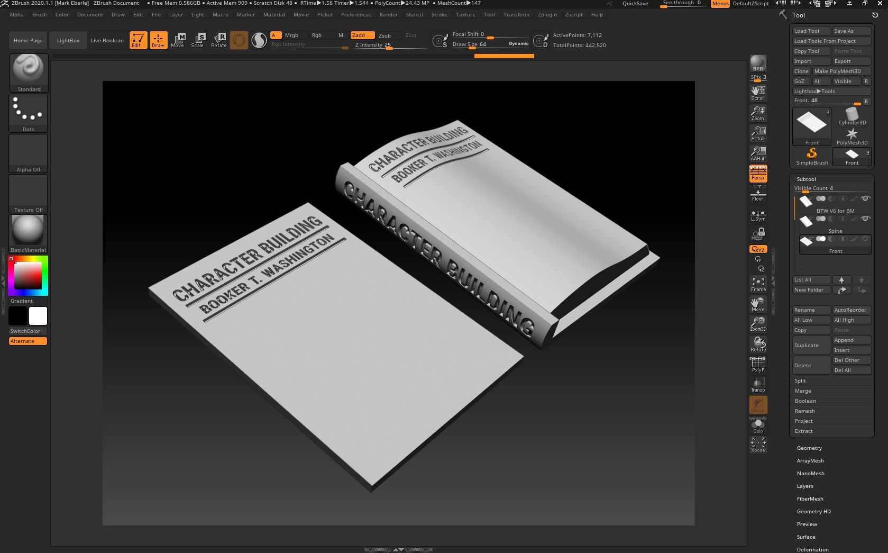Expand the Geometry section
The image size is (888, 553).
pos(809,448)
